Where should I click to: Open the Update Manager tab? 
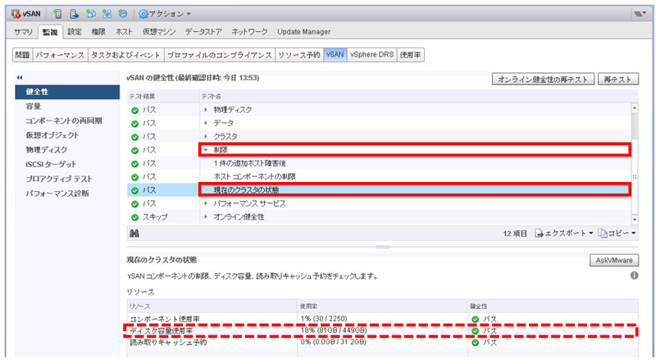pos(303,32)
